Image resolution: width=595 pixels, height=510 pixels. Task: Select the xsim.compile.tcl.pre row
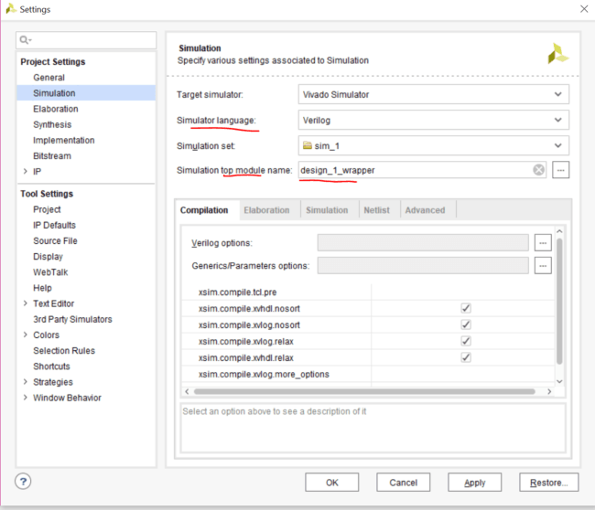pyautogui.click(x=368, y=292)
